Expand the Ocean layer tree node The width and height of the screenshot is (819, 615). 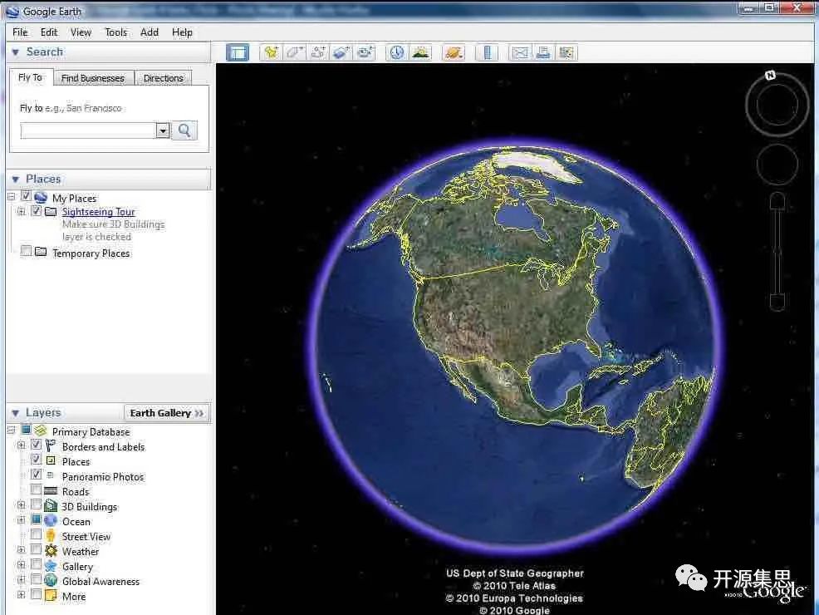pyautogui.click(x=22, y=520)
